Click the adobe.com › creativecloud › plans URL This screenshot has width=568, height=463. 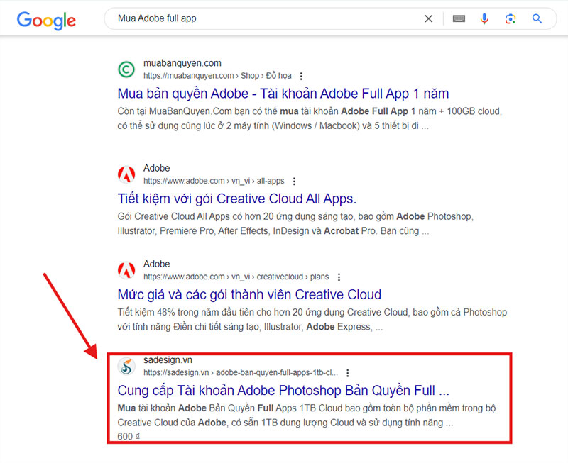click(236, 277)
